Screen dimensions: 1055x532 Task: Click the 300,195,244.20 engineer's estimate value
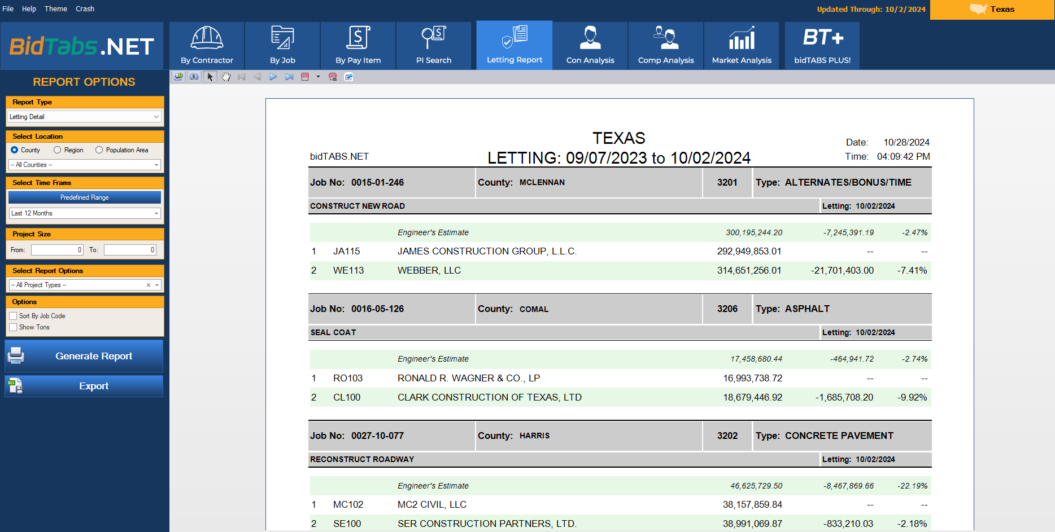click(x=754, y=232)
